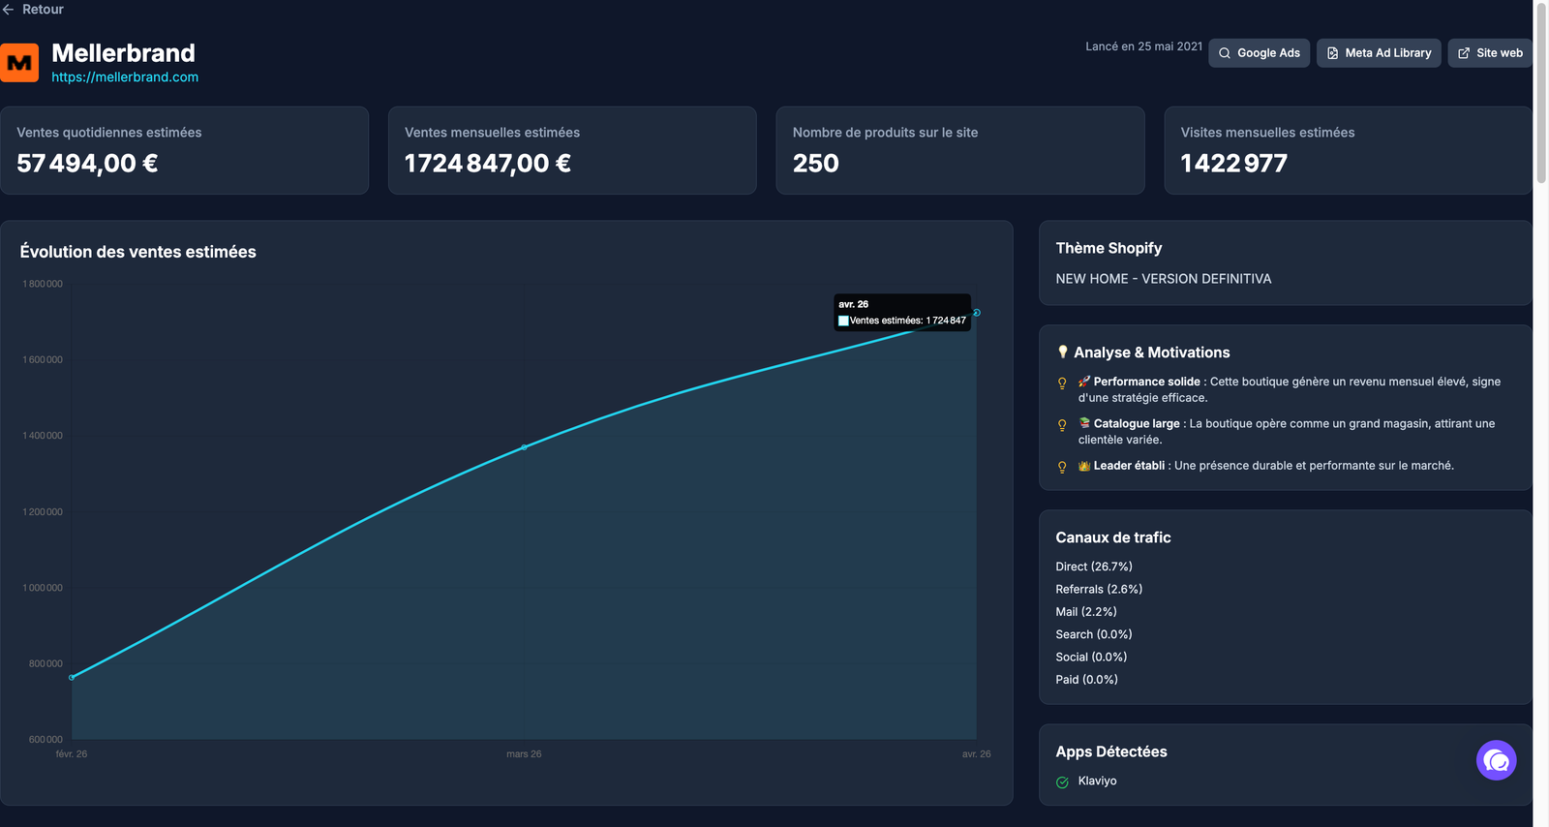Open Google Ads button
Screen dimensions: 1549x827
coord(1259,53)
